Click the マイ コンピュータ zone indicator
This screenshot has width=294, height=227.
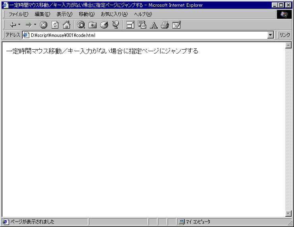(x=198, y=222)
